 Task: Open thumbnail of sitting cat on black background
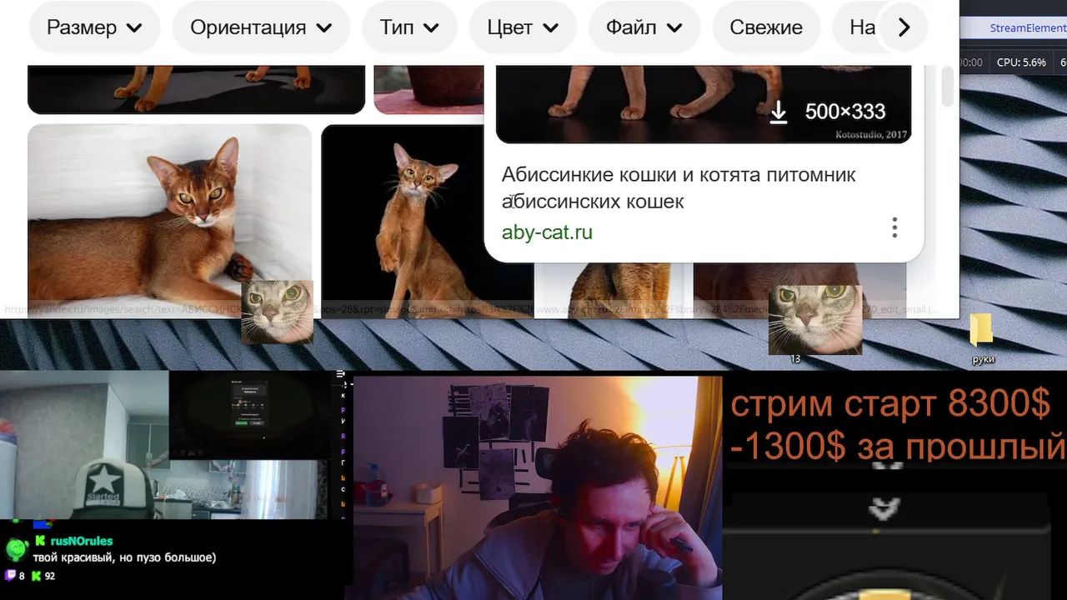(427, 222)
